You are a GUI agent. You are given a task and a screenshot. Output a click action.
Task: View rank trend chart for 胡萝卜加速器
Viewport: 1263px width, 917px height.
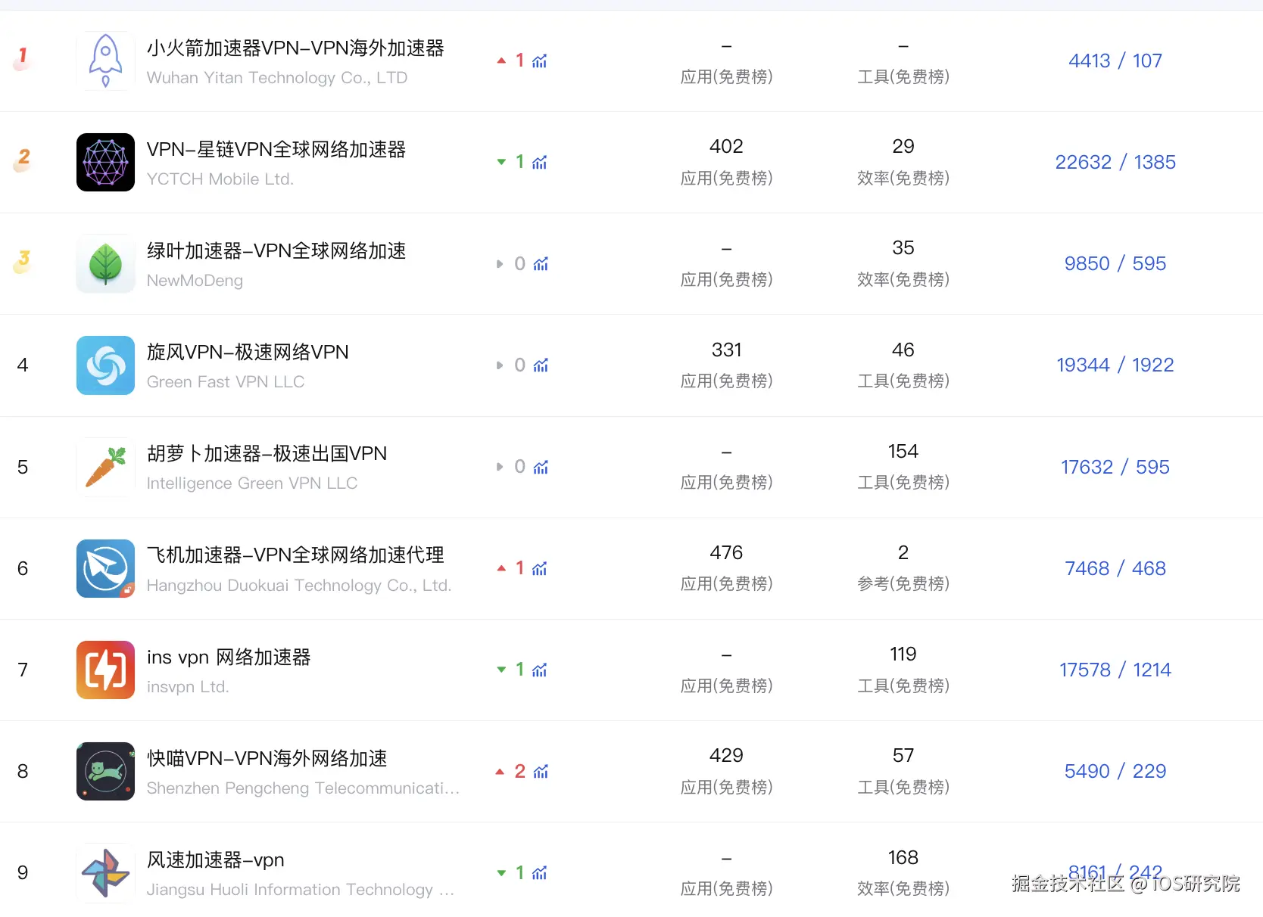[540, 467]
